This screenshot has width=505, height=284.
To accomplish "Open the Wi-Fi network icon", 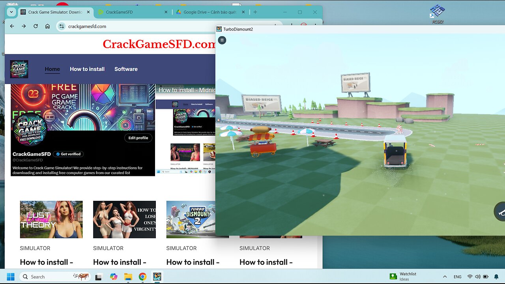I will click(470, 277).
